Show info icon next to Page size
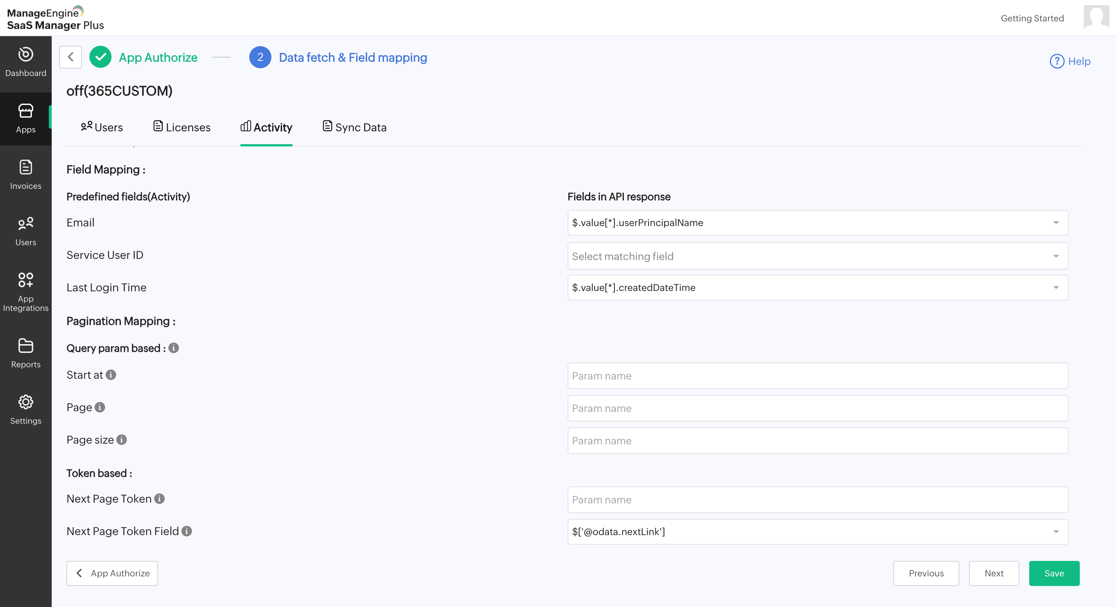This screenshot has height=607, width=1116. click(122, 440)
